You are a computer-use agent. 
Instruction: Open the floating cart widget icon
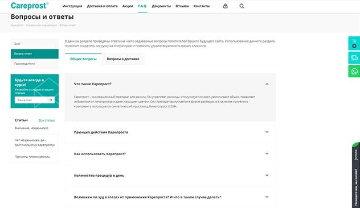point(354,43)
